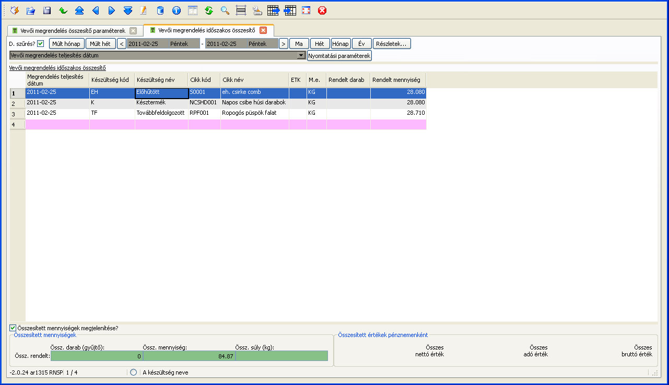Click the Múlt hét button

pyautogui.click(x=100, y=44)
